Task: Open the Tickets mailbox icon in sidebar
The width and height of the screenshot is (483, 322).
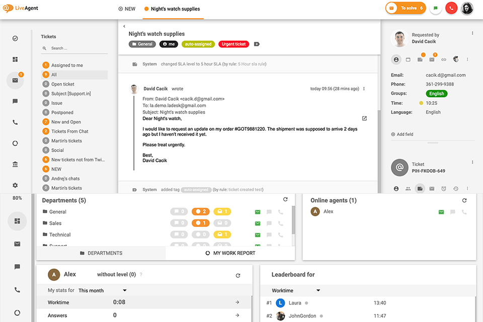Action: click(x=15, y=79)
